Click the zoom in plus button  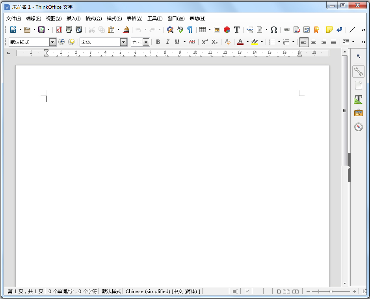(354, 291)
